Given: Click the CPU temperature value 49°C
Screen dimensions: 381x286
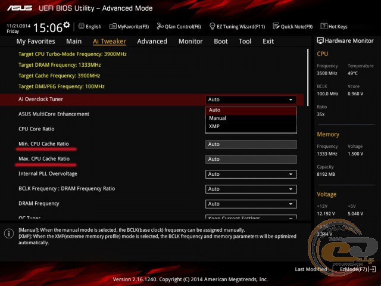Looking at the screenshot, I should pos(352,73).
